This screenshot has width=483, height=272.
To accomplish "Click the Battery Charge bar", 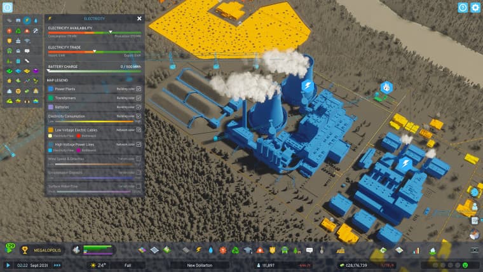I will (x=95, y=71).
